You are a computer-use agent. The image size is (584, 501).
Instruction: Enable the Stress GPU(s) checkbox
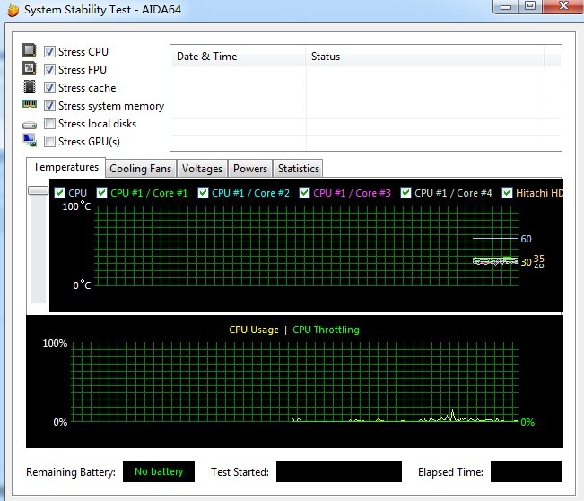click(49, 141)
